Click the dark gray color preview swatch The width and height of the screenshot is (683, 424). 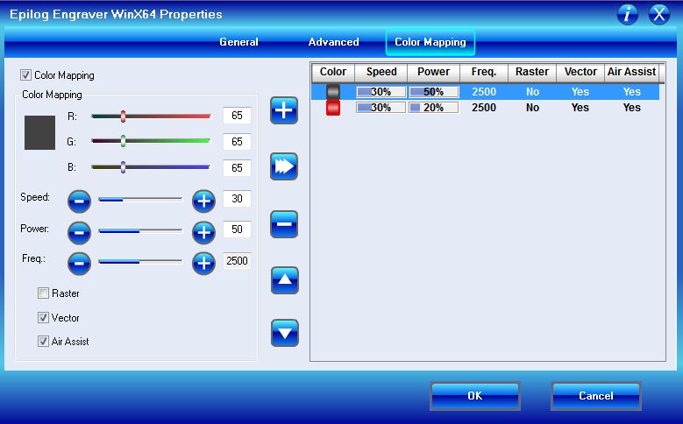click(x=39, y=132)
